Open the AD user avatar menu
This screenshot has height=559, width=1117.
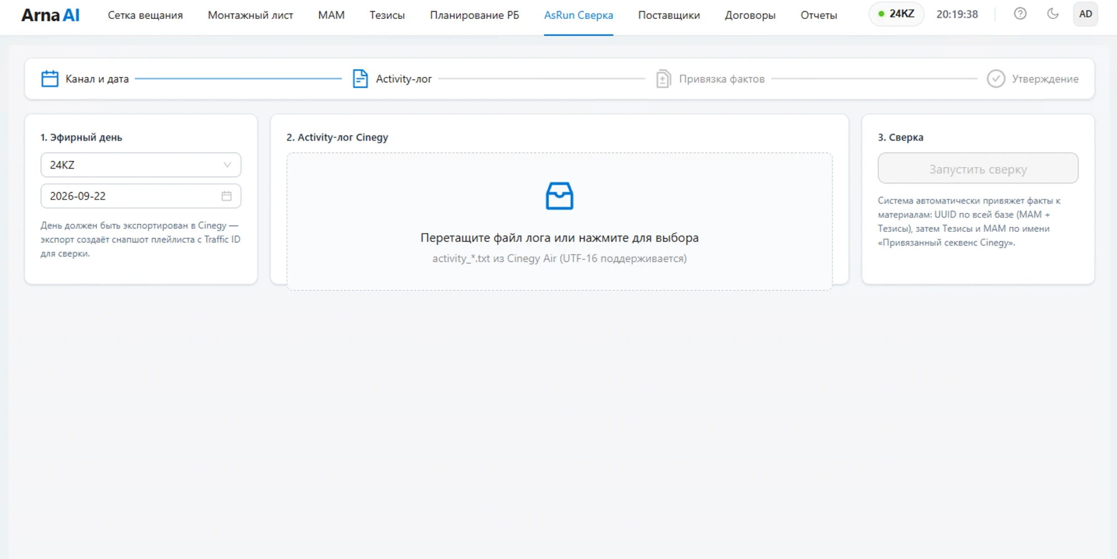(x=1085, y=14)
